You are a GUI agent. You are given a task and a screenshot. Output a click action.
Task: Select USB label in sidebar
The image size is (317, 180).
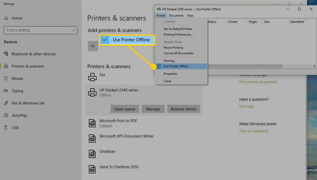point(15,128)
